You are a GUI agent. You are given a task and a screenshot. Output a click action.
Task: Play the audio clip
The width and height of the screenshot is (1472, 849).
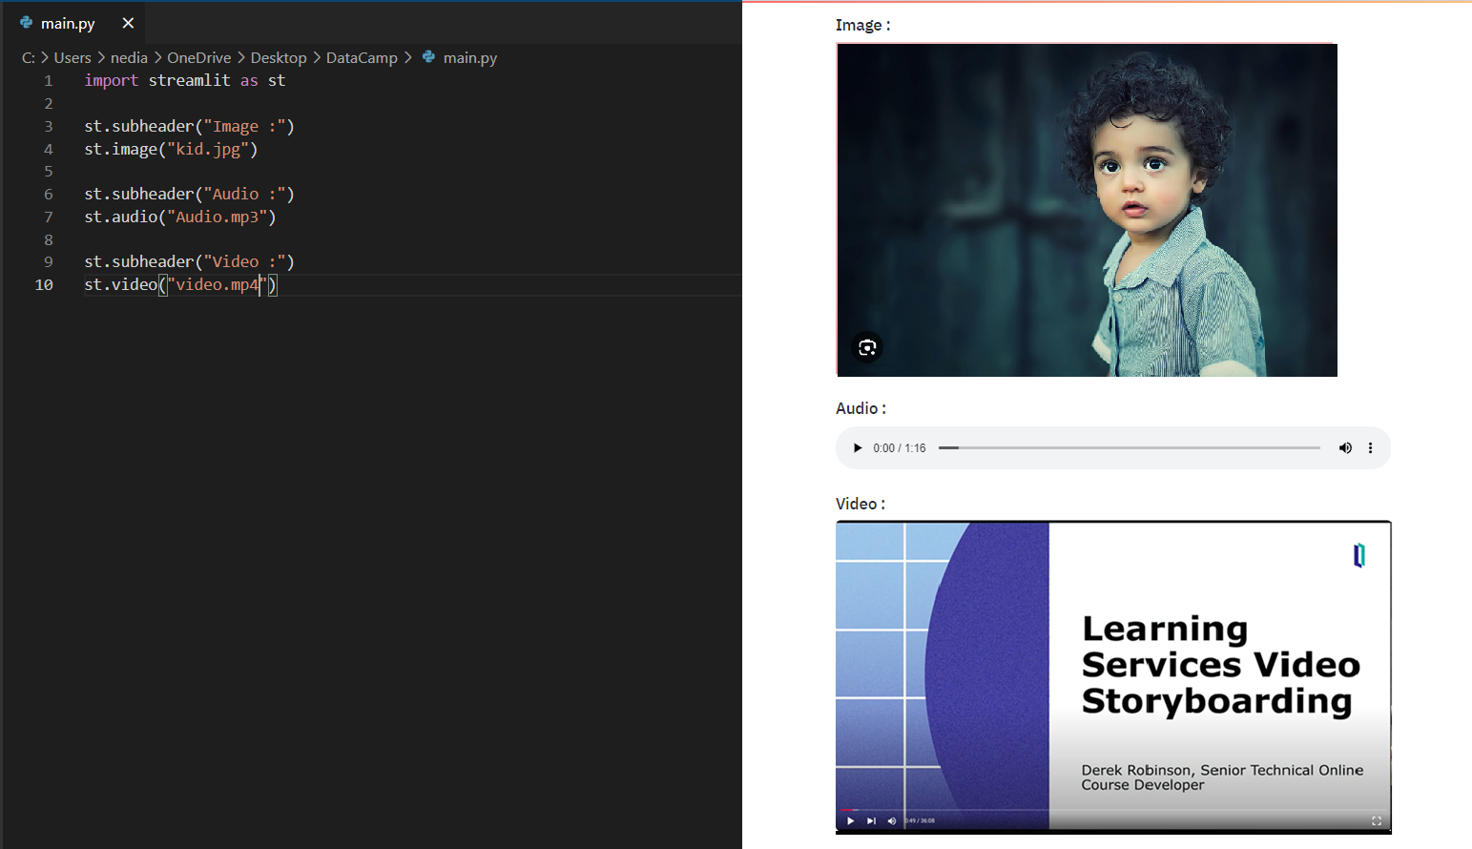click(857, 448)
